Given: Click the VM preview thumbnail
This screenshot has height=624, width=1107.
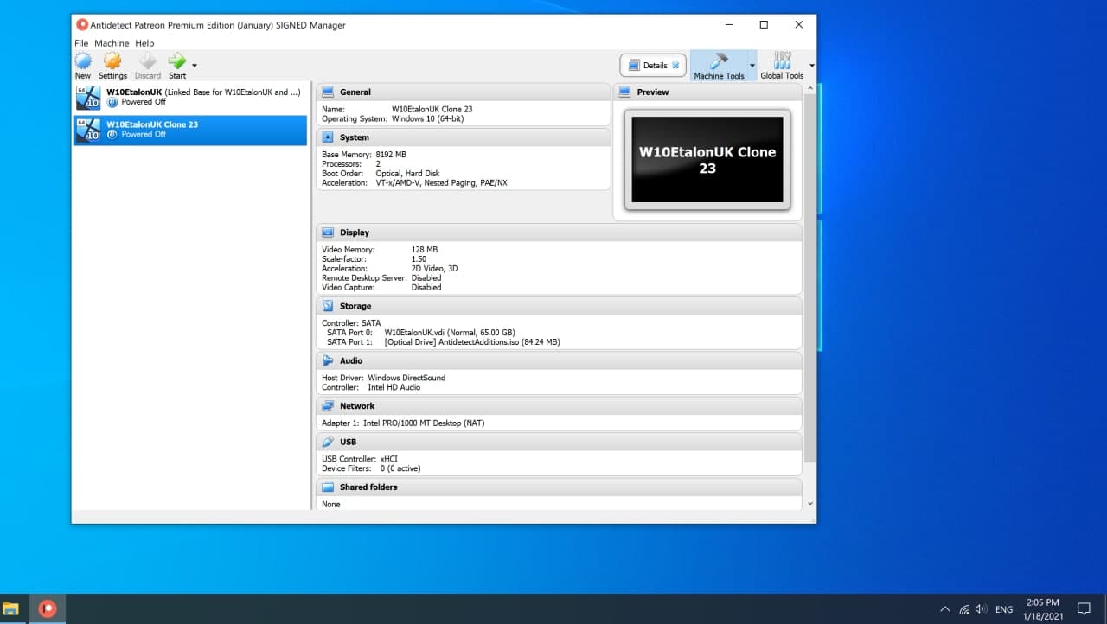Looking at the screenshot, I should click(707, 160).
